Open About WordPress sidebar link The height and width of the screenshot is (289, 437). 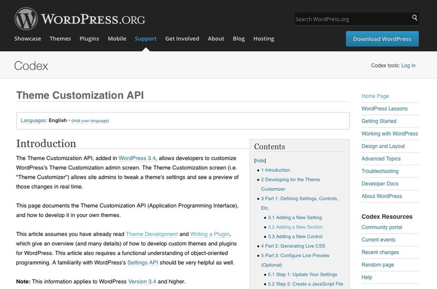(x=382, y=196)
